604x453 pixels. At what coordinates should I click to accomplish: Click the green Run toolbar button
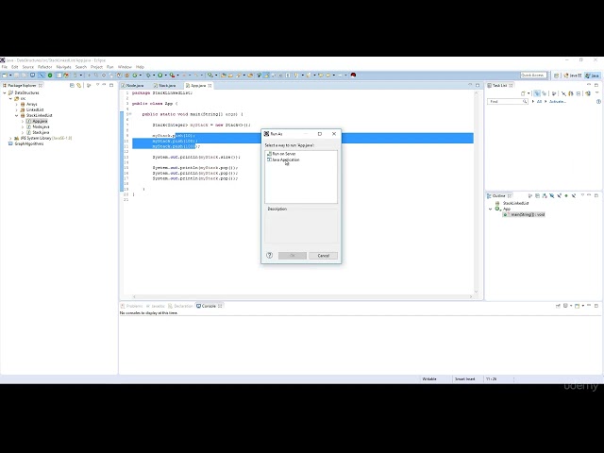point(159,75)
